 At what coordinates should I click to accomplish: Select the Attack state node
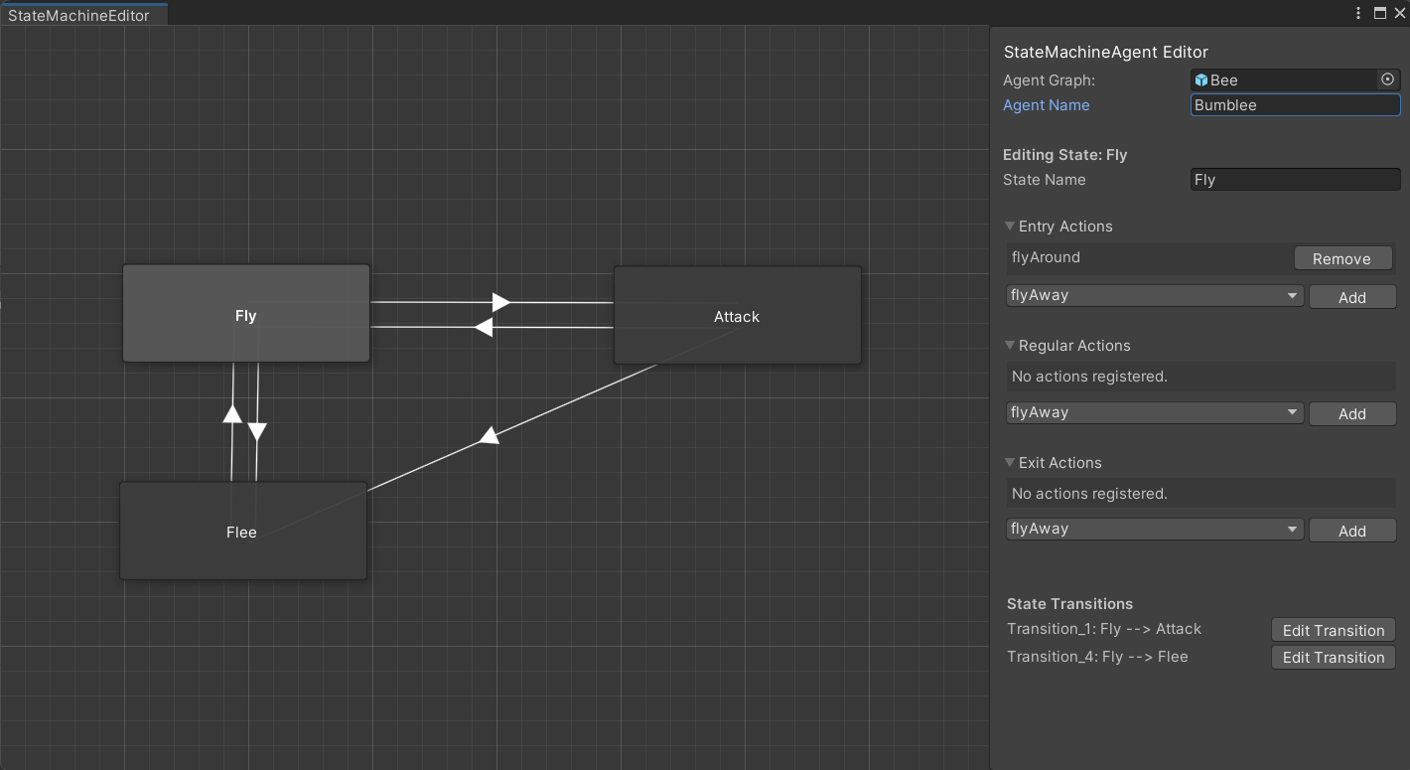737,316
